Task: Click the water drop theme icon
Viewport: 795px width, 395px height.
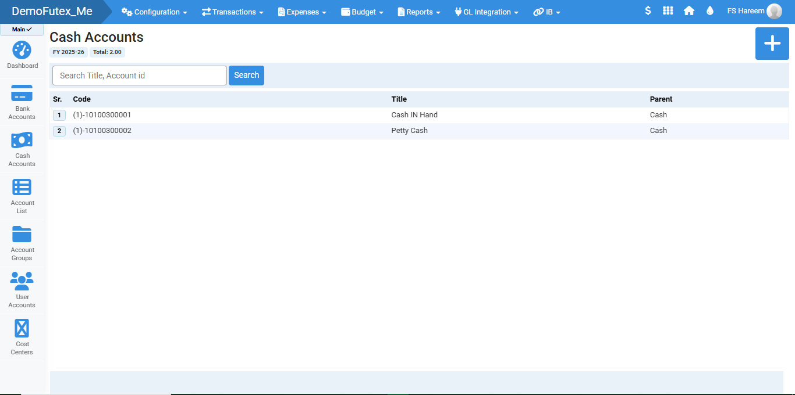Action: click(x=709, y=11)
